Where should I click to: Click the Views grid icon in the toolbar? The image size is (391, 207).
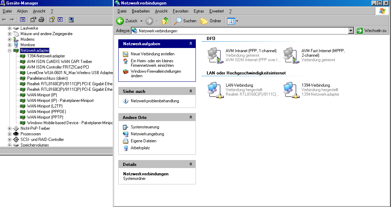231,21
